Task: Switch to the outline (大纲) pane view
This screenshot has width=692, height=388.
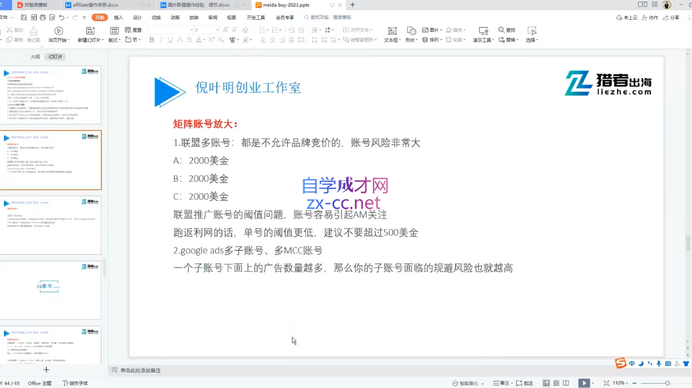Action: click(x=35, y=57)
